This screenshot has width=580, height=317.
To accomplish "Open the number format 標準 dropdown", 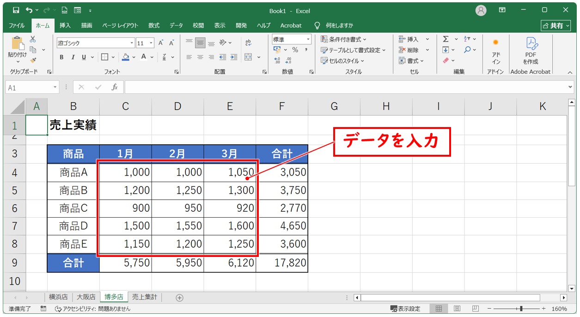I will click(x=308, y=39).
